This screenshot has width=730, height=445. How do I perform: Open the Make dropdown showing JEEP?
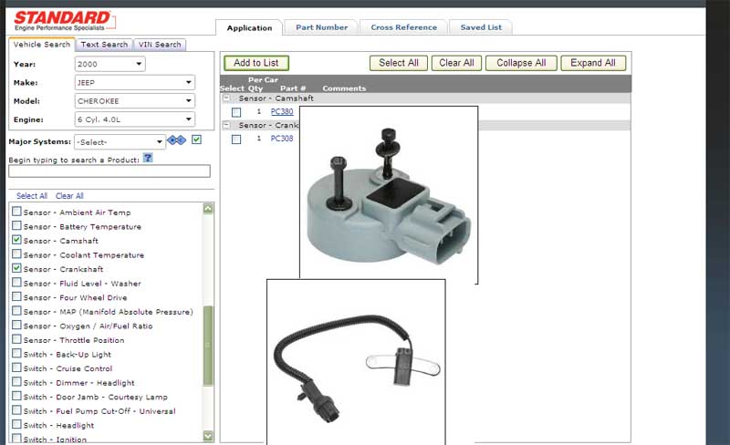pyautogui.click(x=134, y=82)
